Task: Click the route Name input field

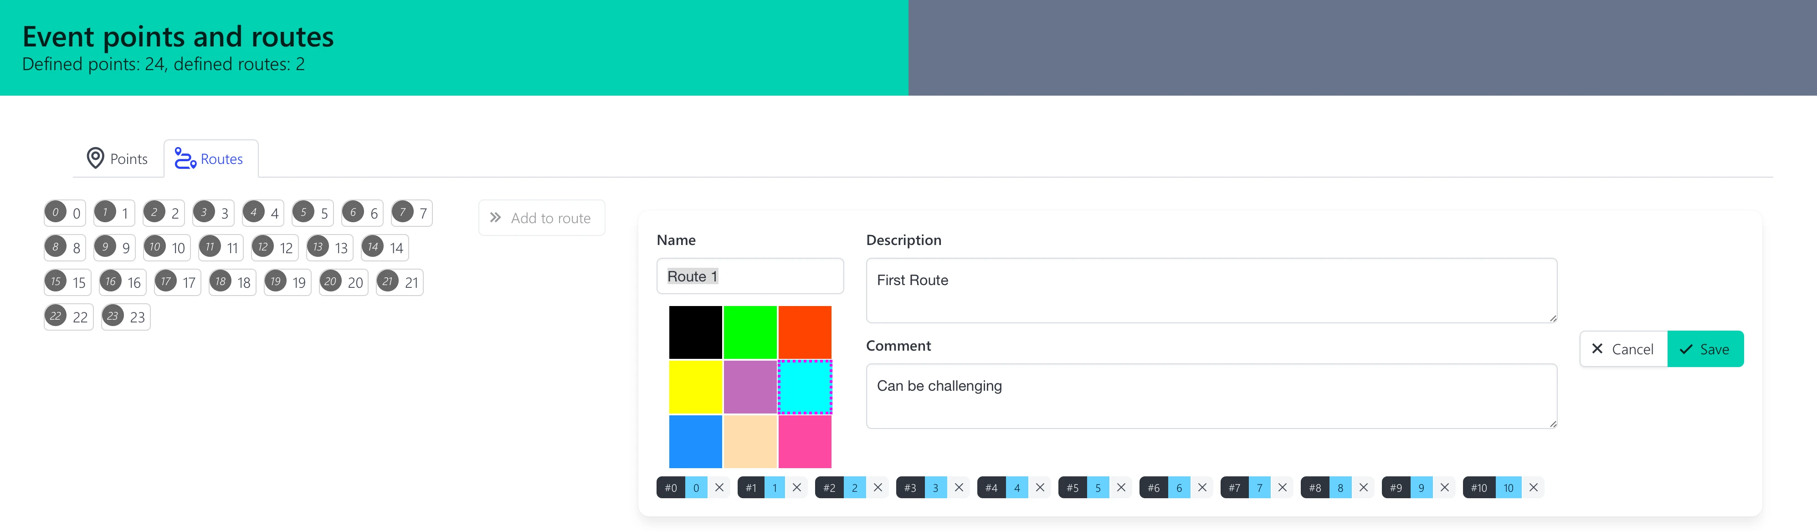Action: (749, 276)
